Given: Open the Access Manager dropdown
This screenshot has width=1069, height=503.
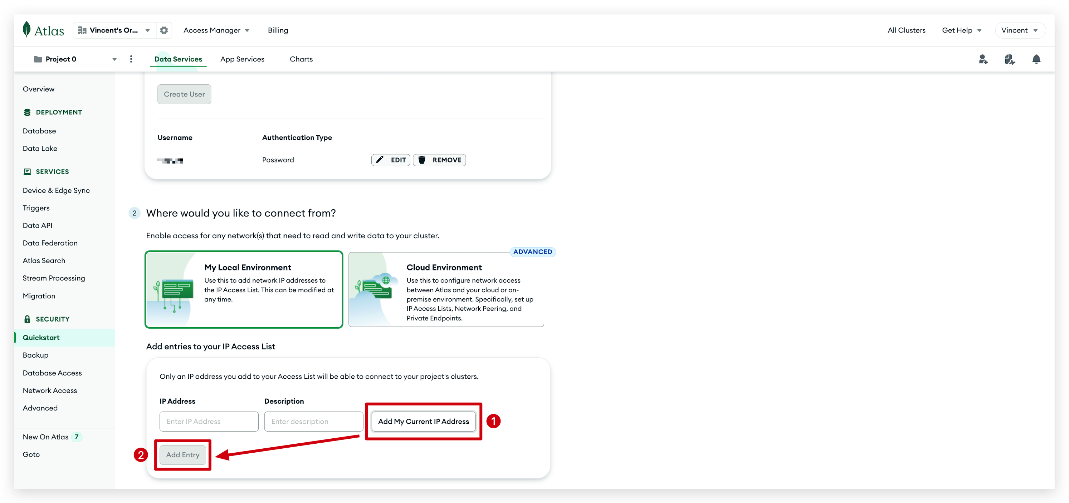Looking at the screenshot, I should [216, 30].
